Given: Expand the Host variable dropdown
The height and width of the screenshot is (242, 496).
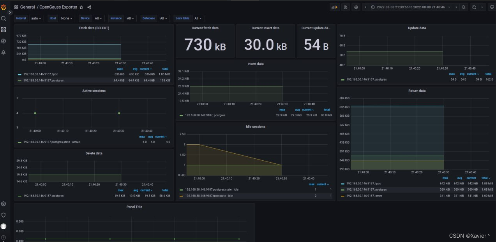Looking at the screenshot, I should pos(67,18).
